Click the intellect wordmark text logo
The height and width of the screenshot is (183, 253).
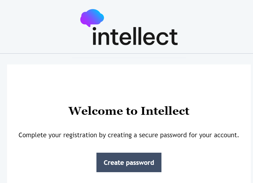click(135, 36)
